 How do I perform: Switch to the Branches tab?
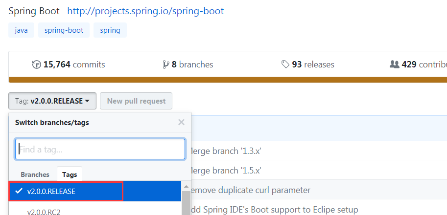pyautogui.click(x=35, y=174)
